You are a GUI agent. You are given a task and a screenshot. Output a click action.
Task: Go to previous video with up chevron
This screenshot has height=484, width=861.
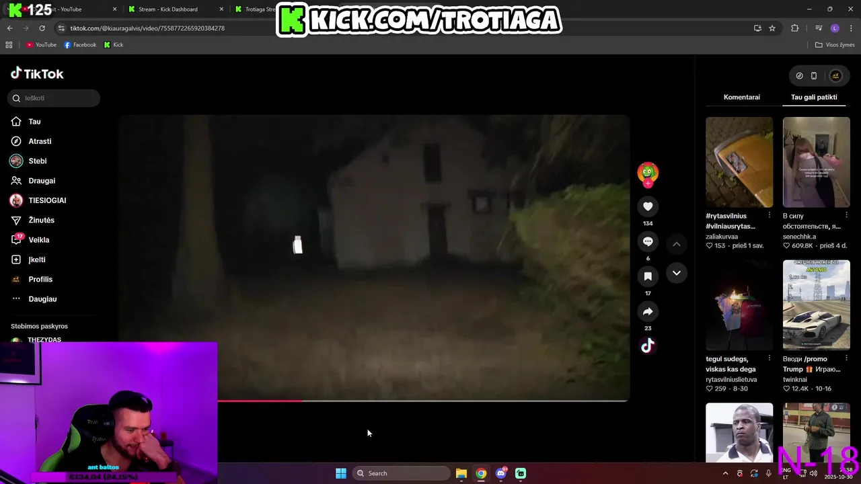click(x=677, y=244)
